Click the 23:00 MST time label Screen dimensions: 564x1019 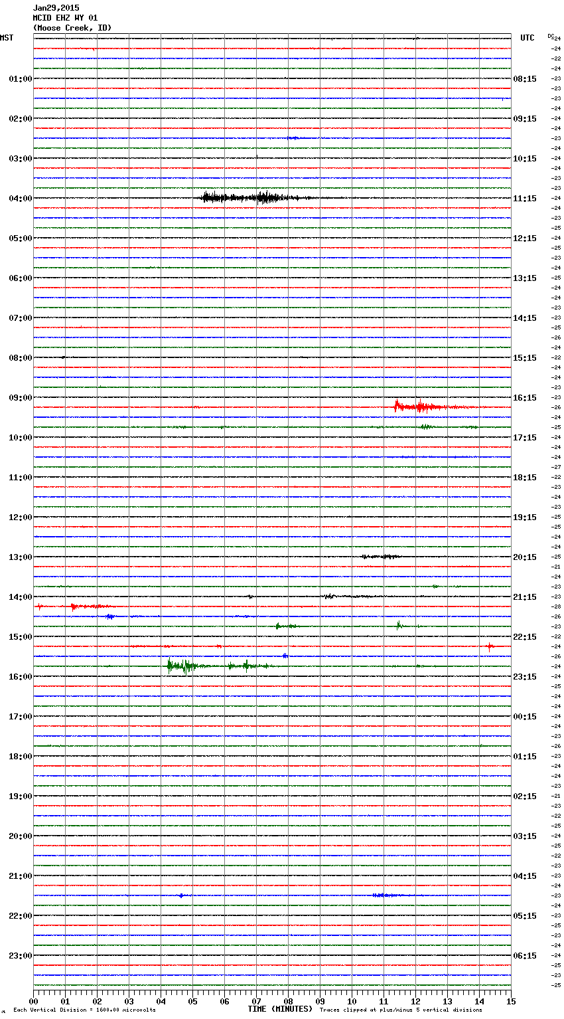tap(20, 956)
